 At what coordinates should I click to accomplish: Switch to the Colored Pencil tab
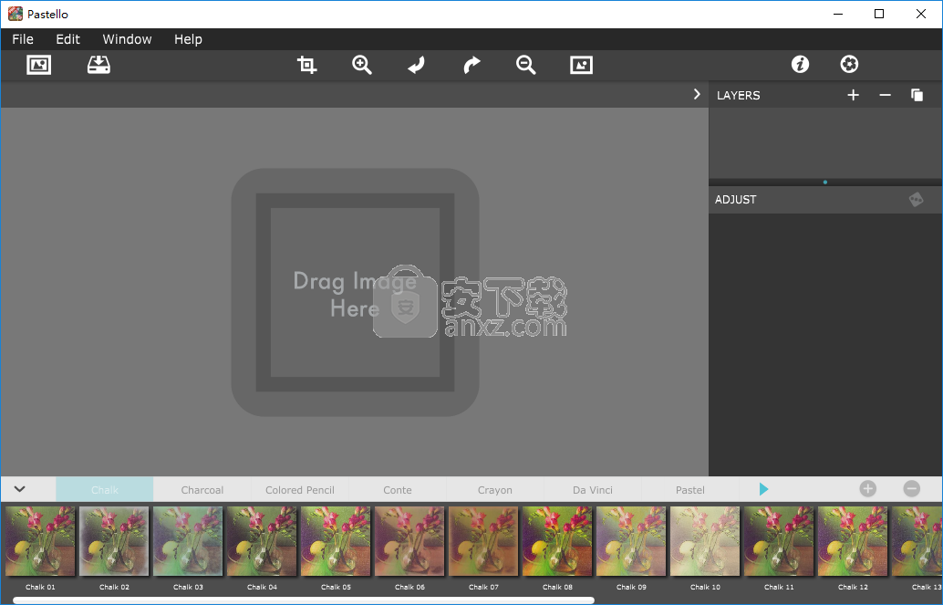(300, 489)
